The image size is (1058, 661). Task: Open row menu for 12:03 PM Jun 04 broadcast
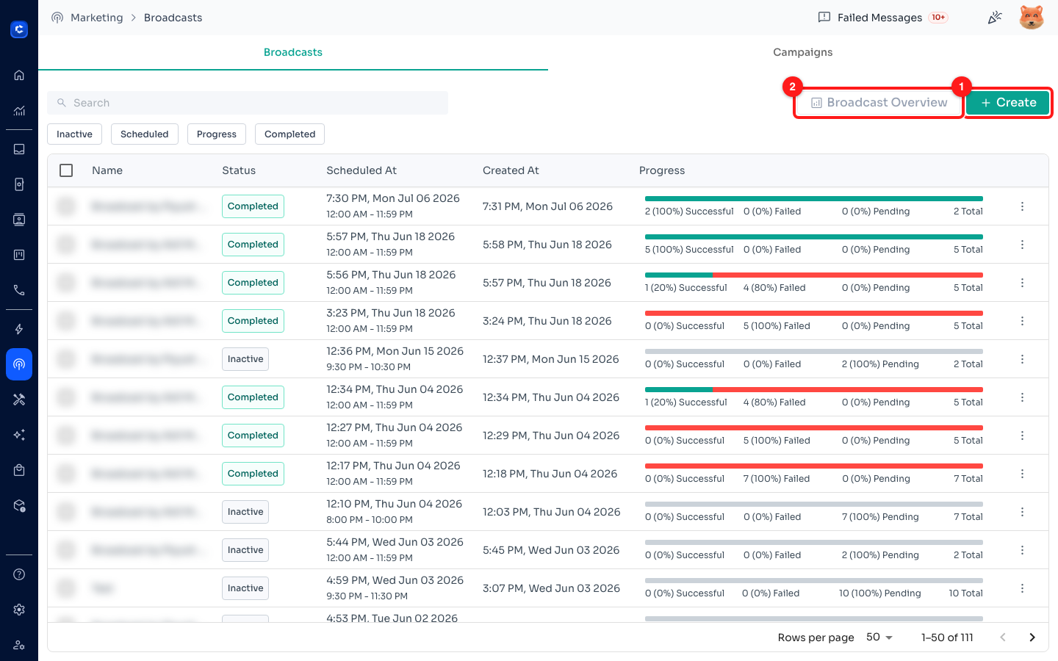pos(1022,512)
